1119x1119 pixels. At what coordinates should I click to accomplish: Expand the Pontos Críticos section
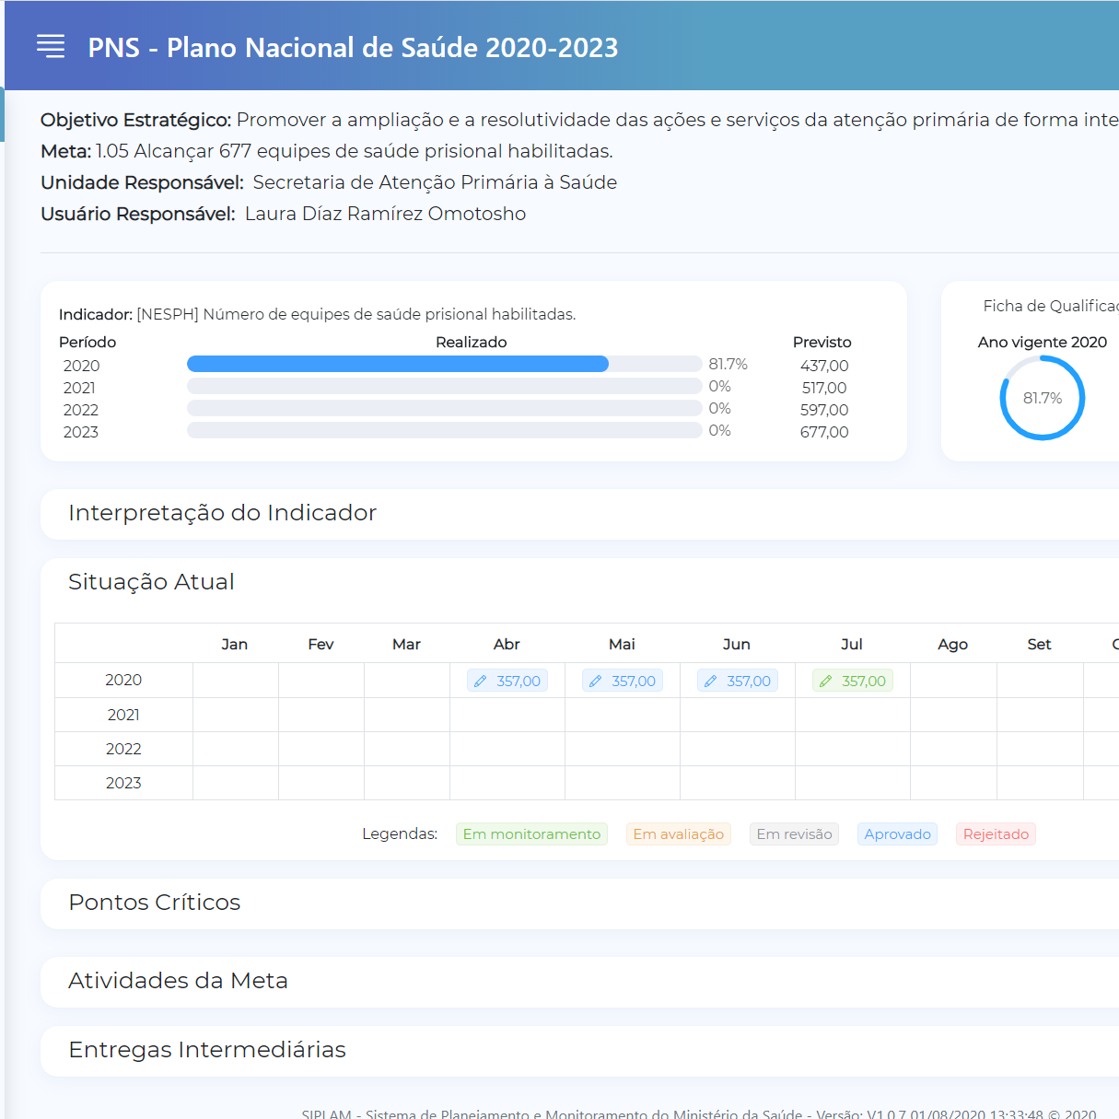pyautogui.click(x=154, y=903)
